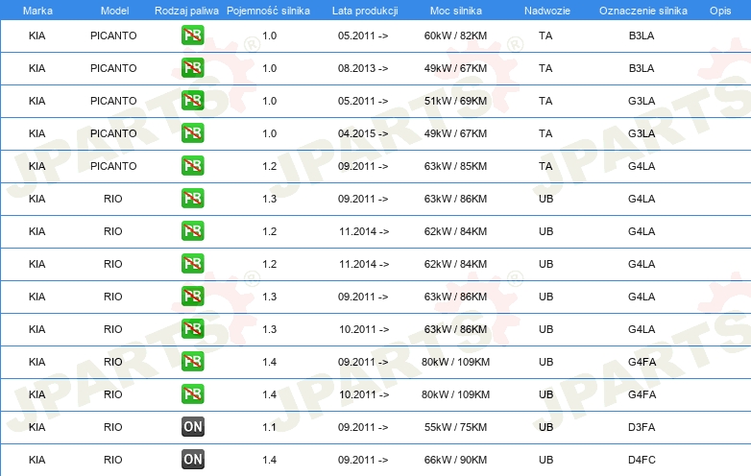Select the 60kW / 82KM power cell
The height and width of the screenshot is (476, 751).
[x=455, y=36]
